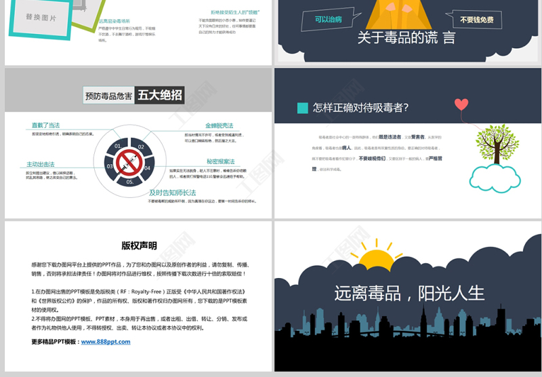Click the 05 segment of the ring
Viewport: 542px width, 377px height.
[x=129, y=182]
